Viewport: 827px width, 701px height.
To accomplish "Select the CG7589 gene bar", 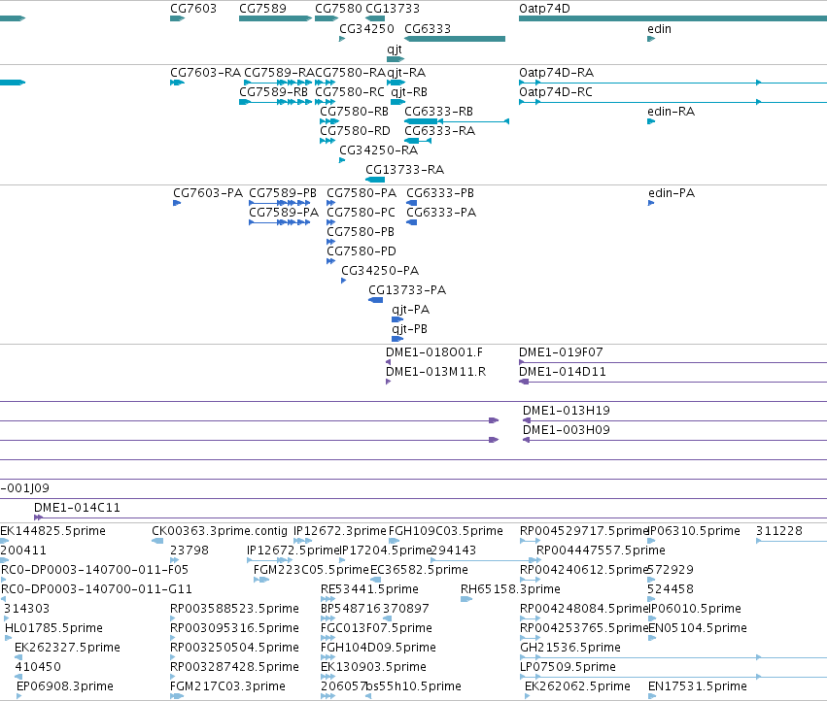I will 275,18.
